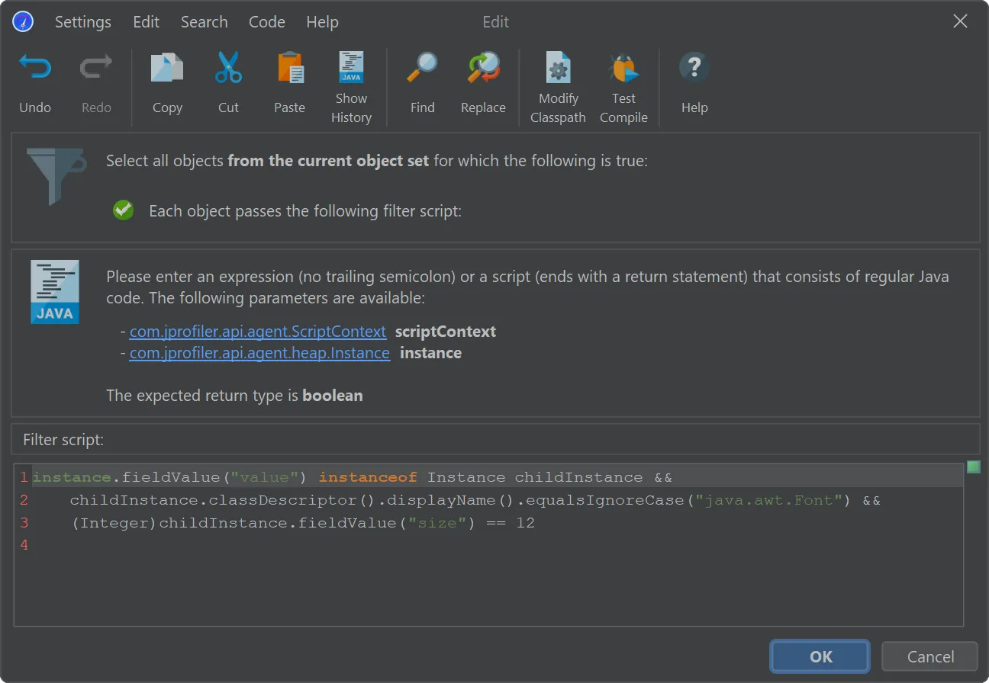Click the Copy toolbar icon
The image size is (989, 683).
(167, 69)
